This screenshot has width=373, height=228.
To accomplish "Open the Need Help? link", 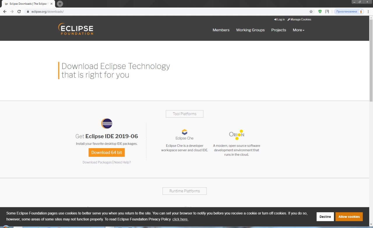I will point(122,162).
